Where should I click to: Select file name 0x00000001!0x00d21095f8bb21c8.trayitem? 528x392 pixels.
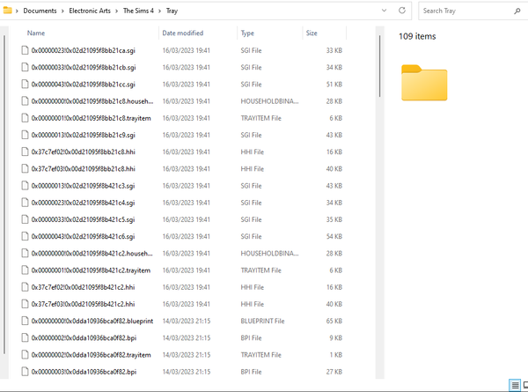[x=91, y=118]
